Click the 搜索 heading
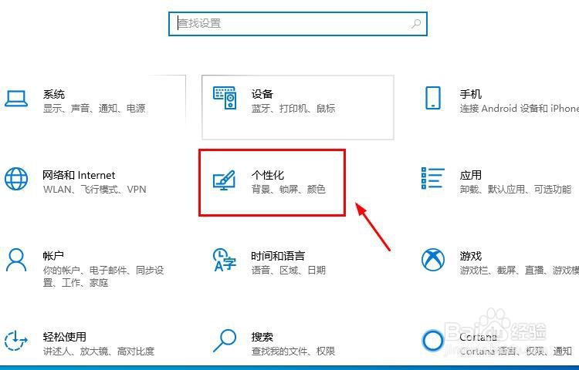The height and width of the screenshot is (370, 579). 262,337
